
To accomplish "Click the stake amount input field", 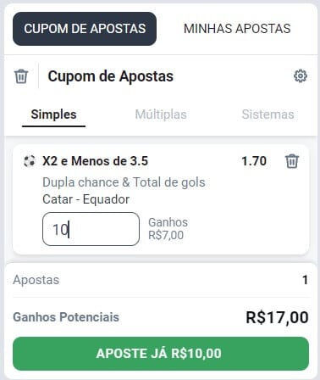I will click(x=91, y=229).
